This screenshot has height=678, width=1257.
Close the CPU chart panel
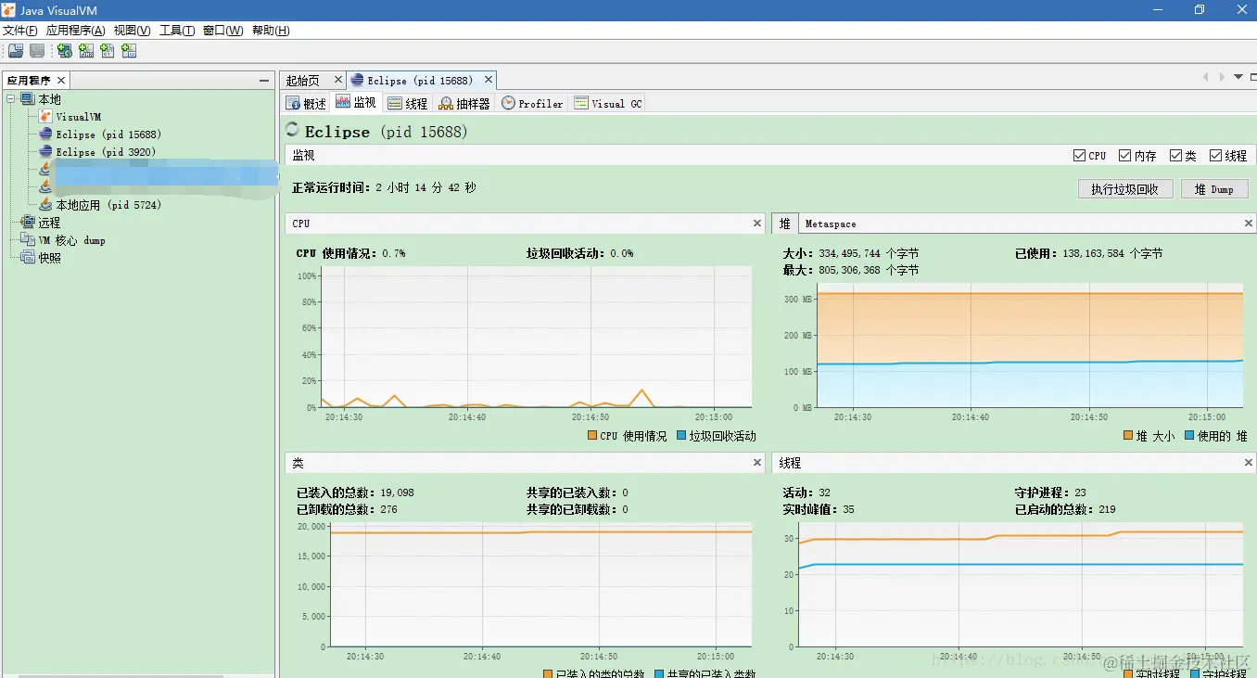(x=757, y=224)
